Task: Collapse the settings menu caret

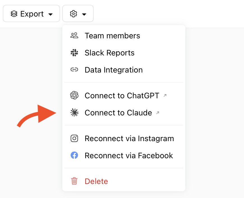Action: (x=84, y=15)
